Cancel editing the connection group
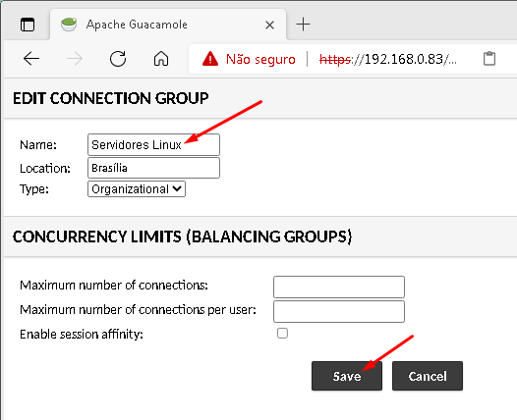517x420 pixels. tap(428, 376)
